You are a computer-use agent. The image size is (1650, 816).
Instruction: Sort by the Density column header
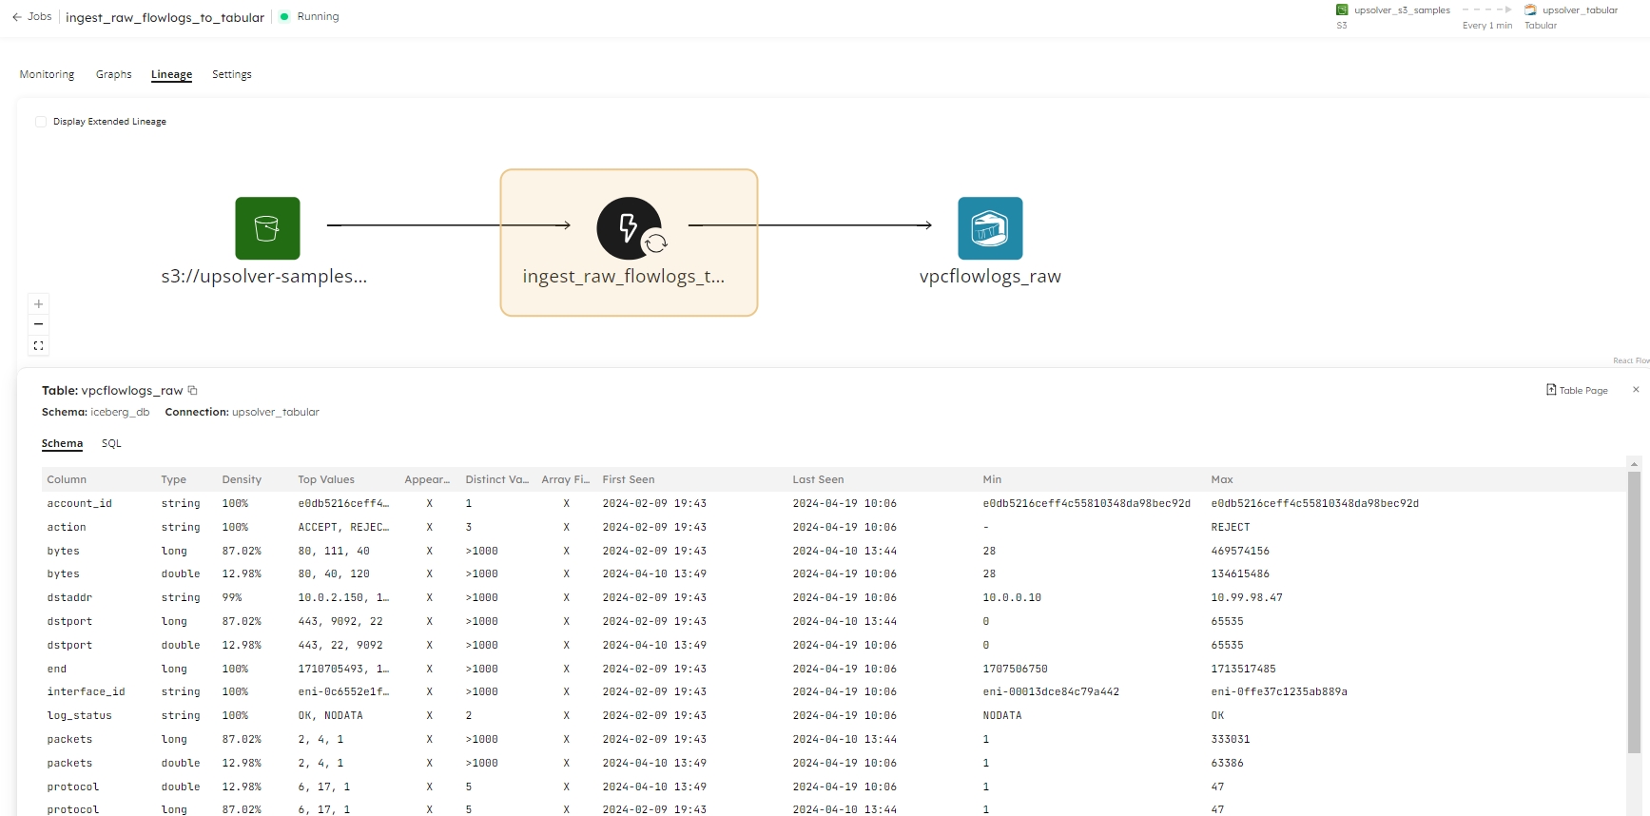pyautogui.click(x=242, y=479)
